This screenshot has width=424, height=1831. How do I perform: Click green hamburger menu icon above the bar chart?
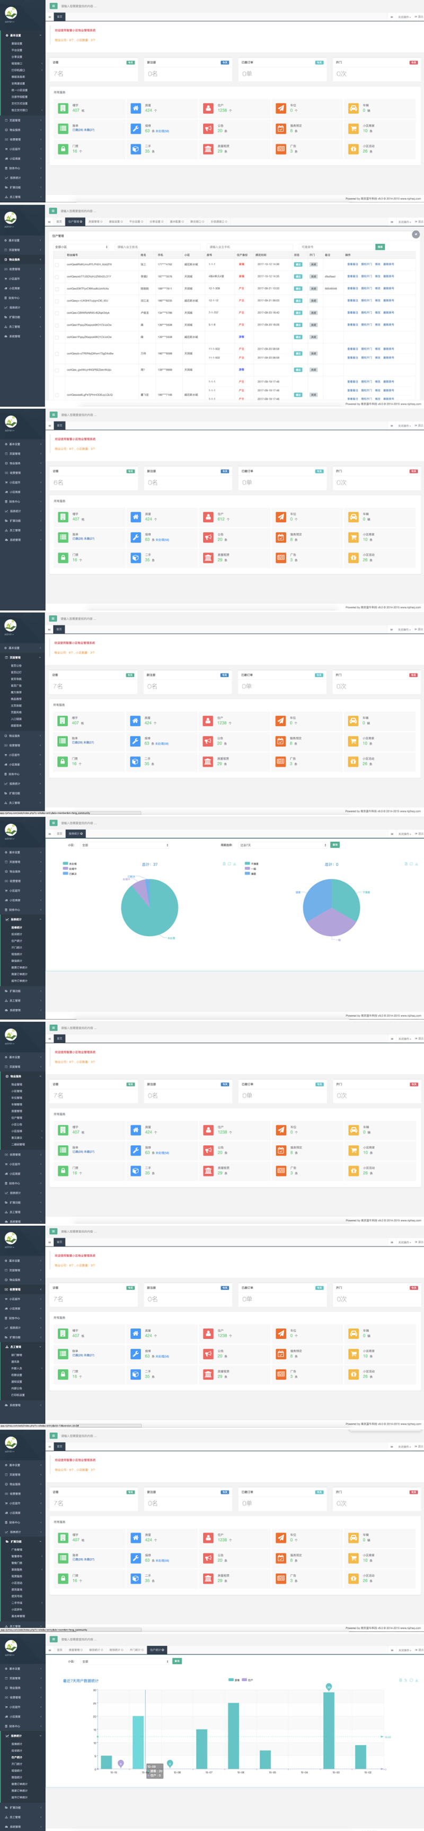pyautogui.click(x=54, y=1639)
